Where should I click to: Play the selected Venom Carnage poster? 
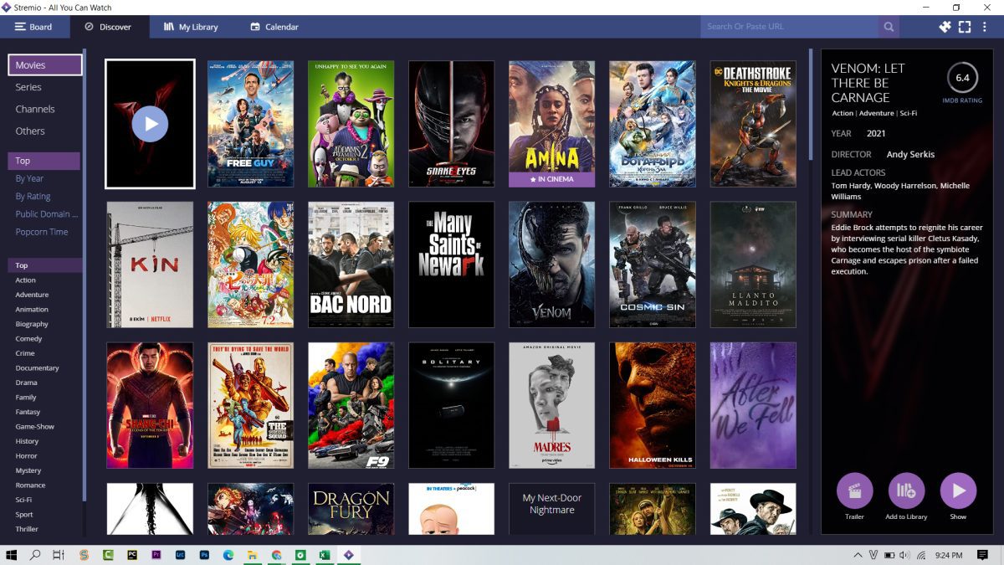150,124
